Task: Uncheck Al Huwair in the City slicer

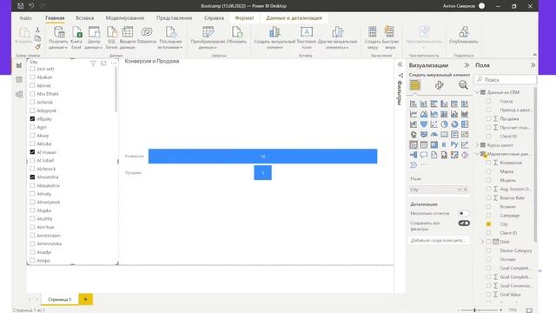Action: click(32, 152)
